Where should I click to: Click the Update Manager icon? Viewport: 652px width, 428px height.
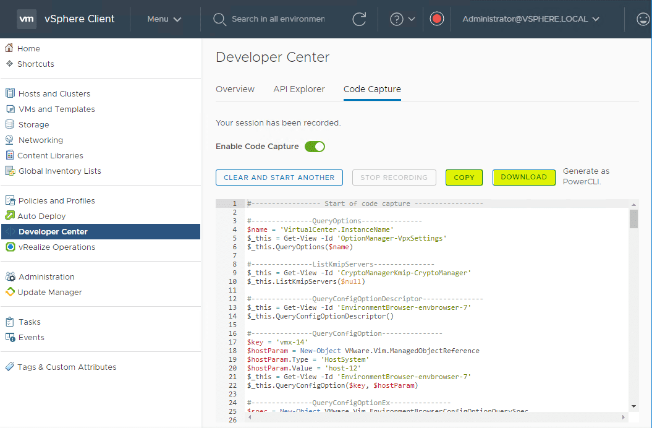(10, 292)
